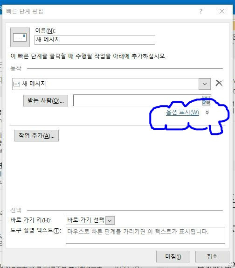Click the 취소 cancel button
235x268 pixels.
point(212,256)
